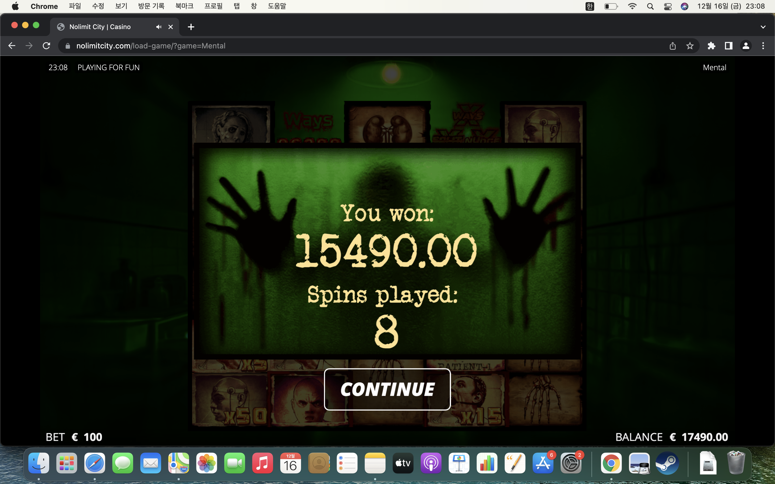Image resolution: width=775 pixels, height=484 pixels.
Task: Open Launchpad from the Dock
Action: [x=67, y=463]
